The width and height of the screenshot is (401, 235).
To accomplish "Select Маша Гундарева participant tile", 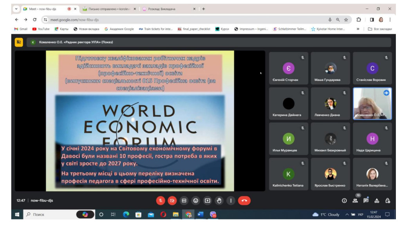I will pyautogui.click(x=331, y=68).
